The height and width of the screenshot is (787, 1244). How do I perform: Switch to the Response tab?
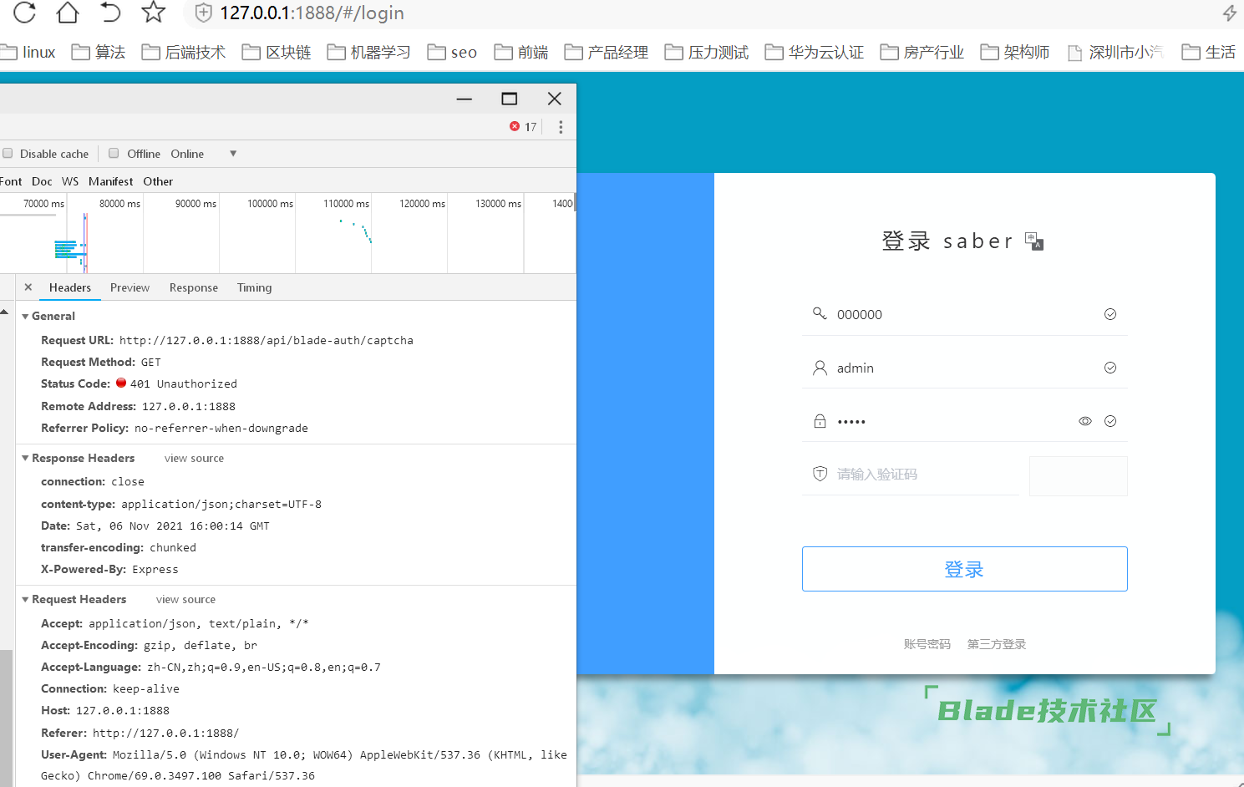pyautogui.click(x=194, y=287)
